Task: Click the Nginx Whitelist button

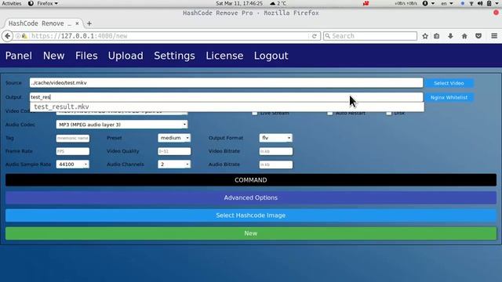Action: pyautogui.click(x=449, y=97)
